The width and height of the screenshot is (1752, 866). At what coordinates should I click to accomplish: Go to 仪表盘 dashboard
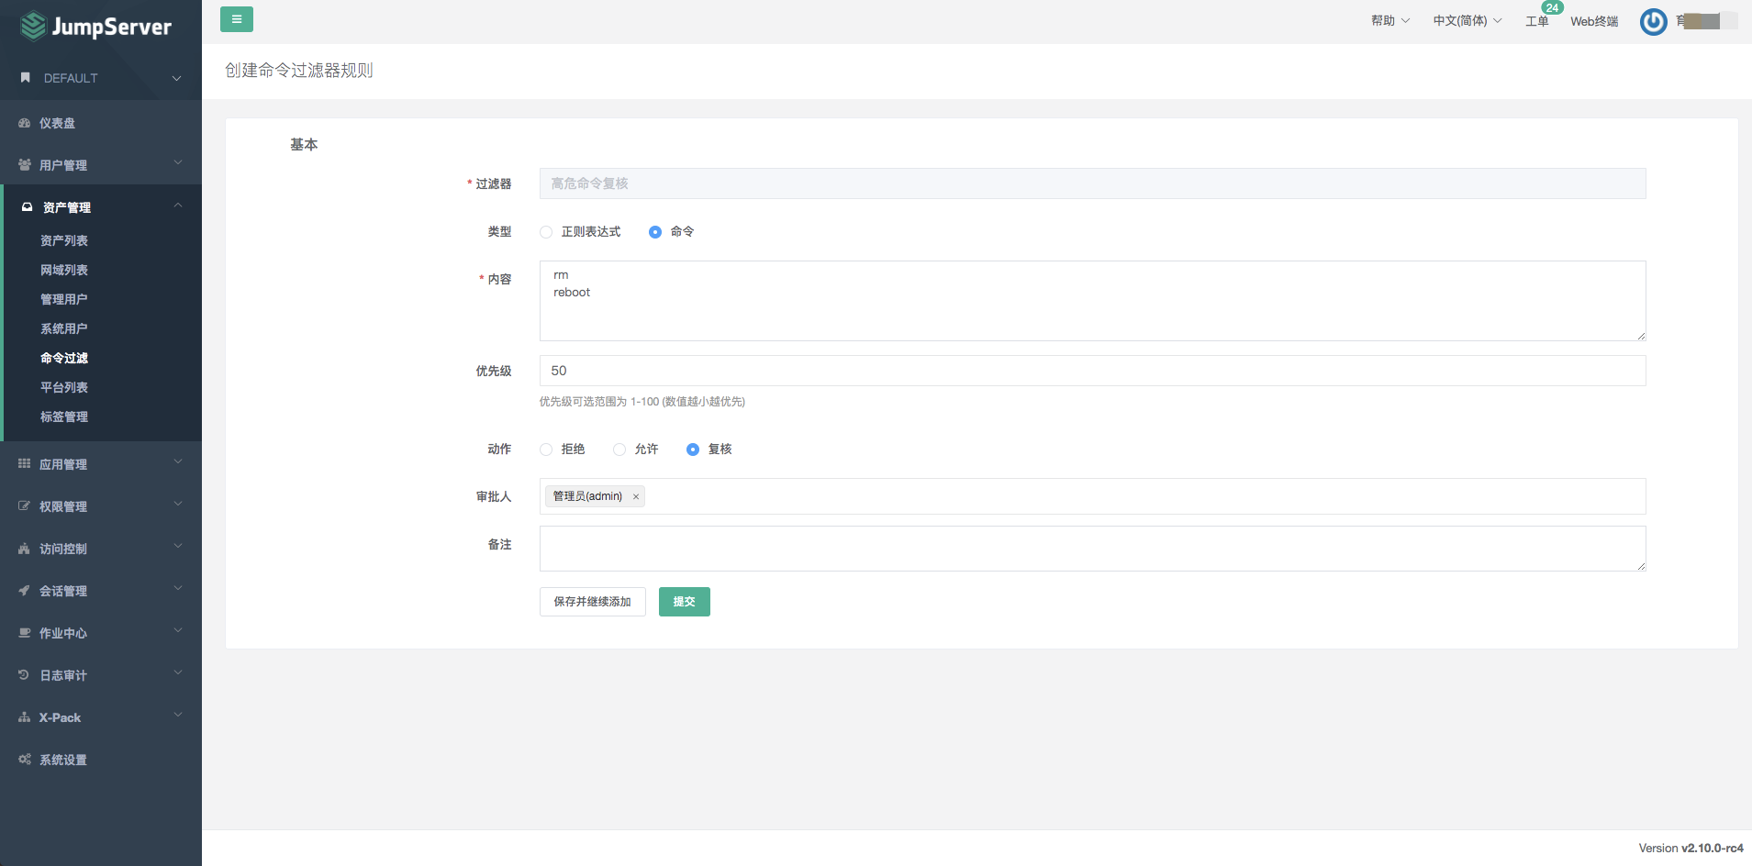pyautogui.click(x=57, y=123)
